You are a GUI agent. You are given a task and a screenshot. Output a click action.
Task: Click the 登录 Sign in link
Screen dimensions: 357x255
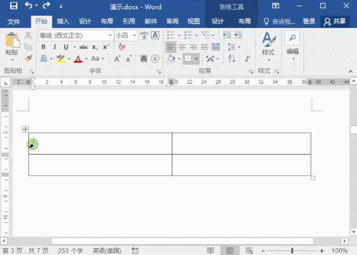(309, 22)
